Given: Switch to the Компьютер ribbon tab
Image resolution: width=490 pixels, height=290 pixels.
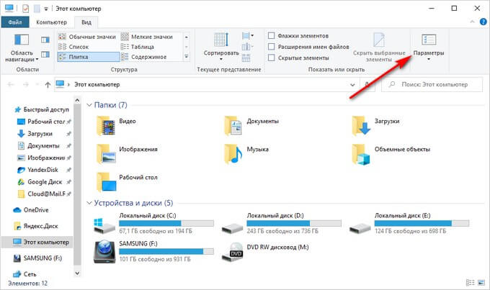Looking at the screenshot, I should pos(51,22).
